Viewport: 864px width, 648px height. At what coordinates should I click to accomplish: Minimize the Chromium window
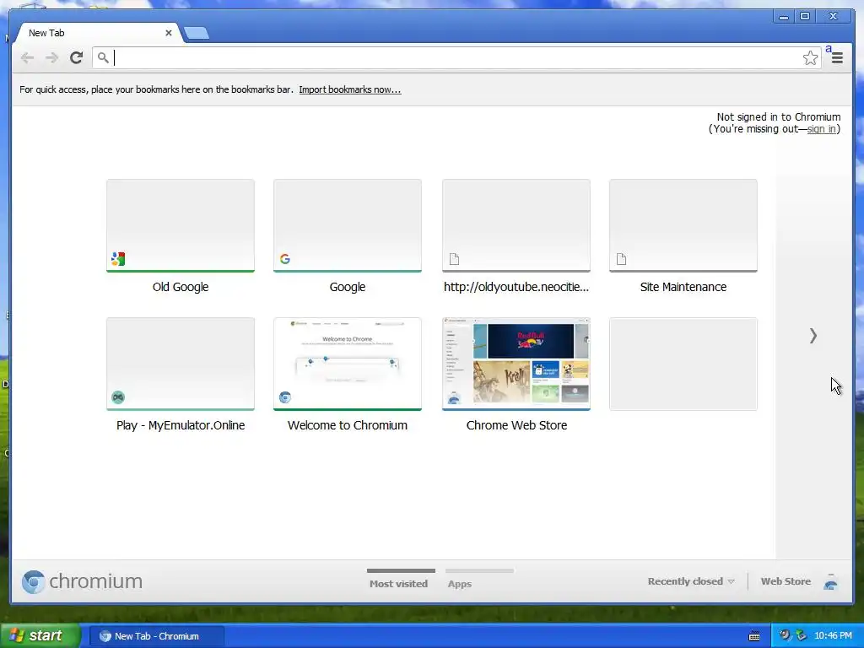coord(783,17)
